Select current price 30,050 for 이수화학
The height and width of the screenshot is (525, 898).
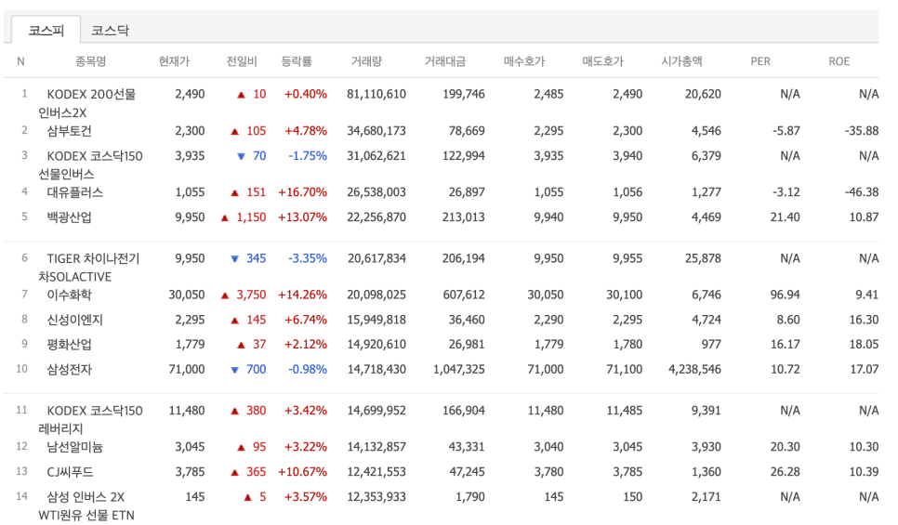pos(187,295)
